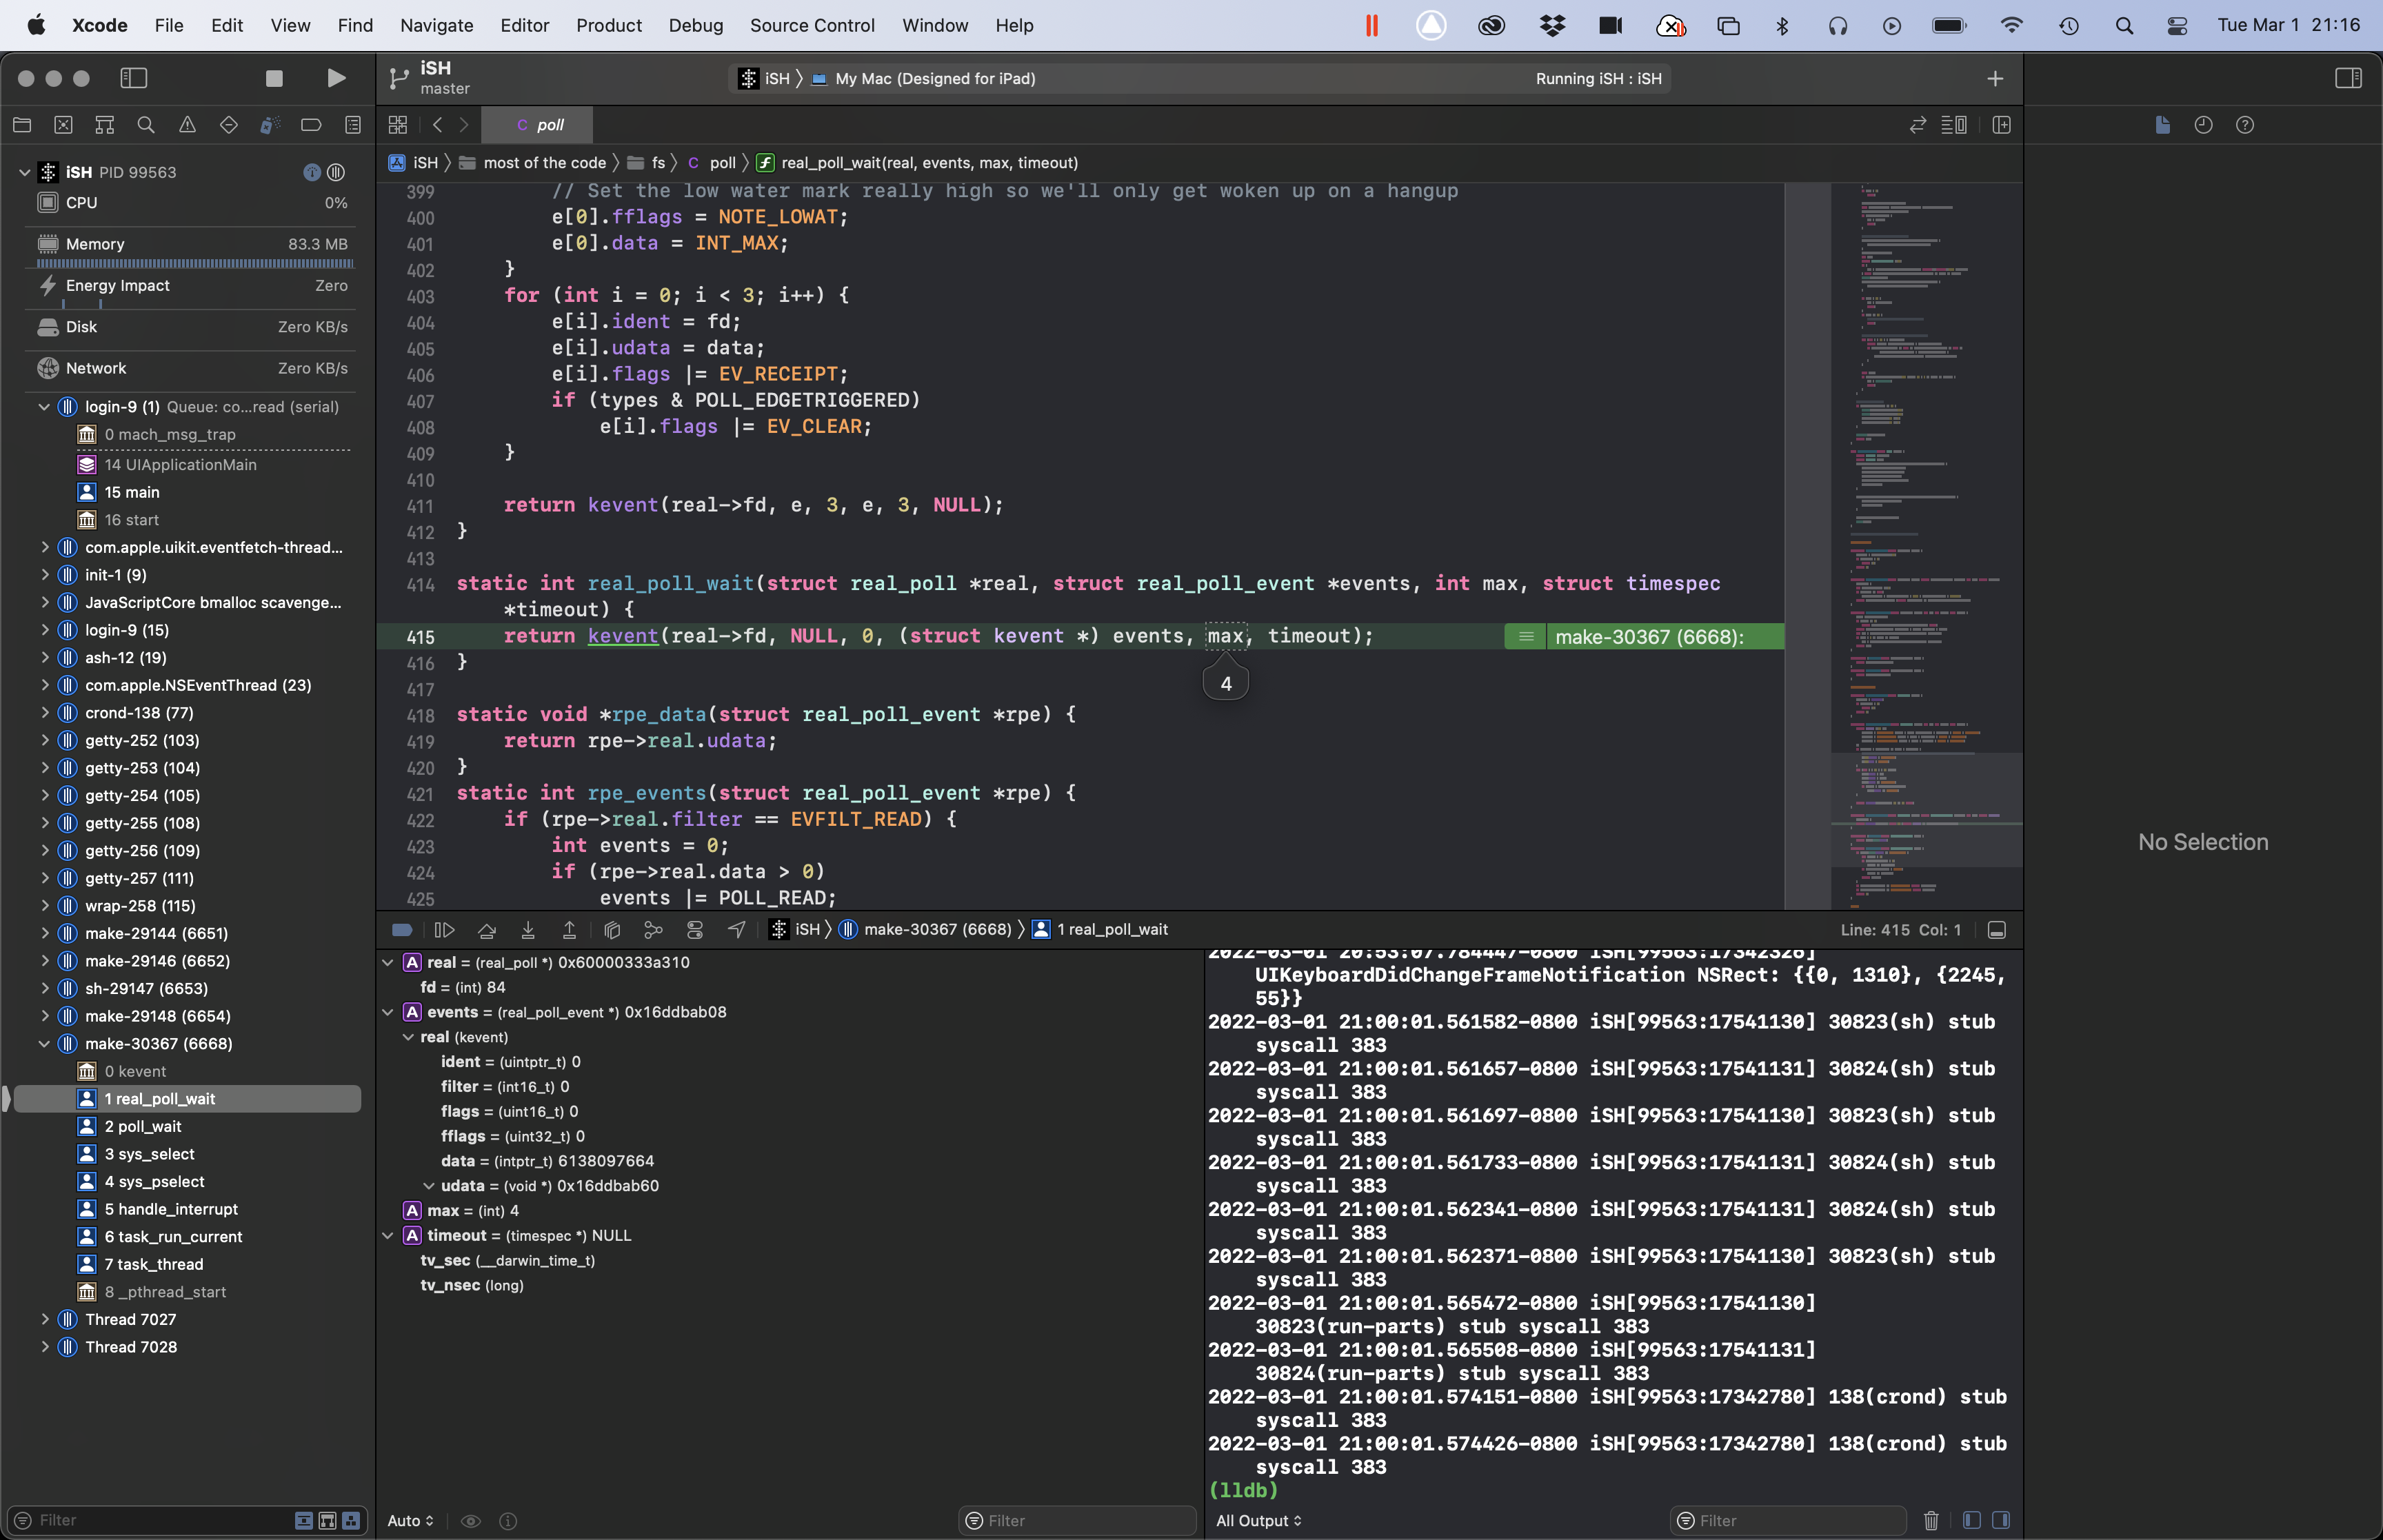Select the poll editor tab
2383x1540 pixels.
[538, 125]
